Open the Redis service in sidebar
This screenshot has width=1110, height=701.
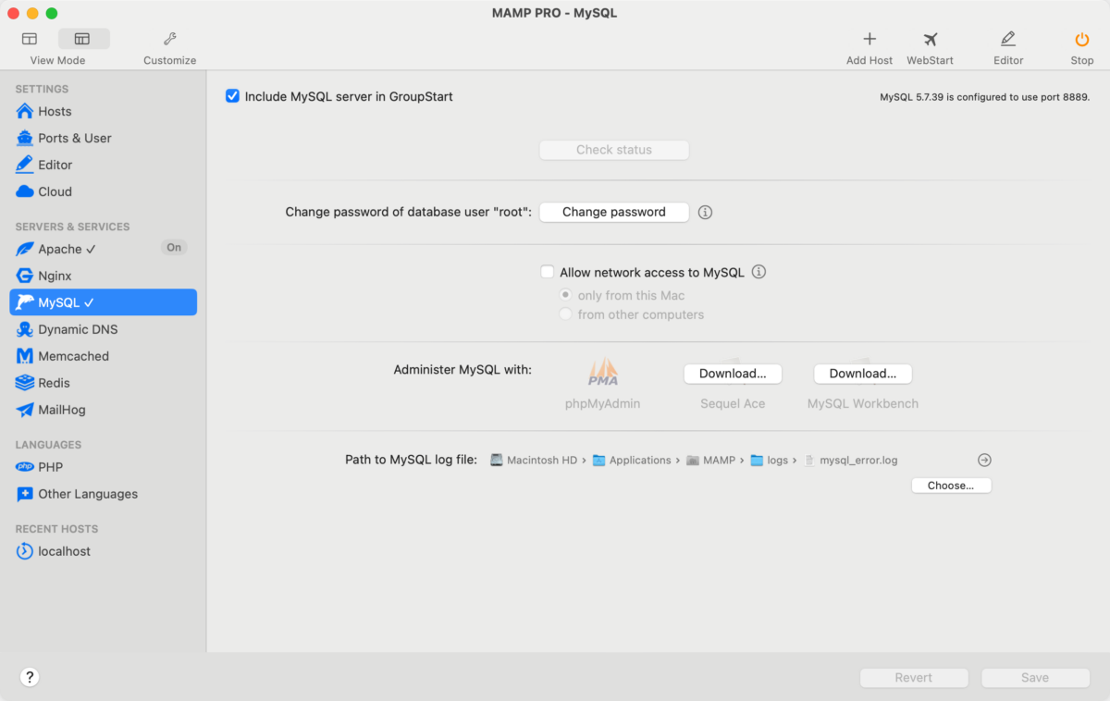pyautogui.click(x=54, y=384)
